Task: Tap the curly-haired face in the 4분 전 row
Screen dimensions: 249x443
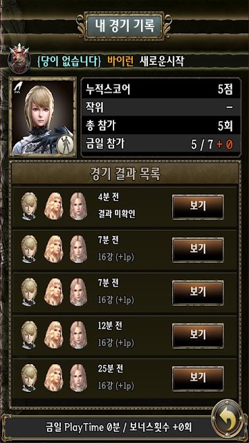Action: [x=54, y=206]
